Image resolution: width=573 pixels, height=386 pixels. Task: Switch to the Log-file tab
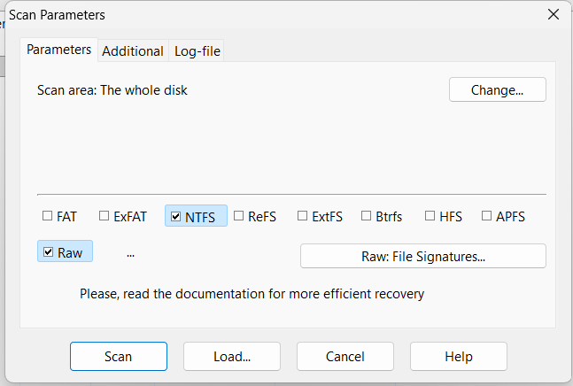tap(197, 50)
